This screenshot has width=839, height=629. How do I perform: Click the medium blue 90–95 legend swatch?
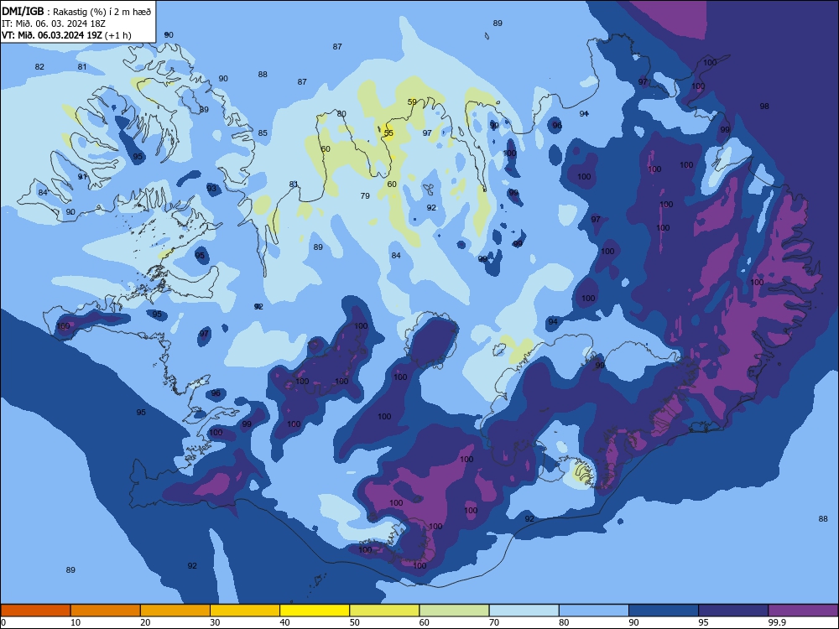pyautogui.click(x=664, y=611)
